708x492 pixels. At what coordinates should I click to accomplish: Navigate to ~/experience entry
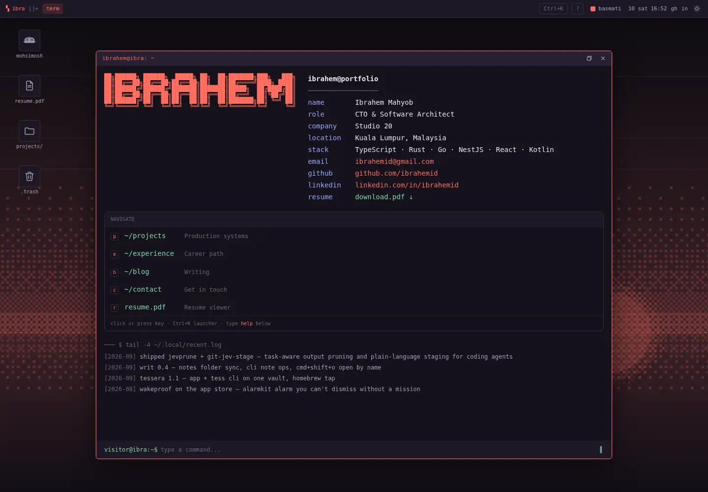tap(354, 254)
